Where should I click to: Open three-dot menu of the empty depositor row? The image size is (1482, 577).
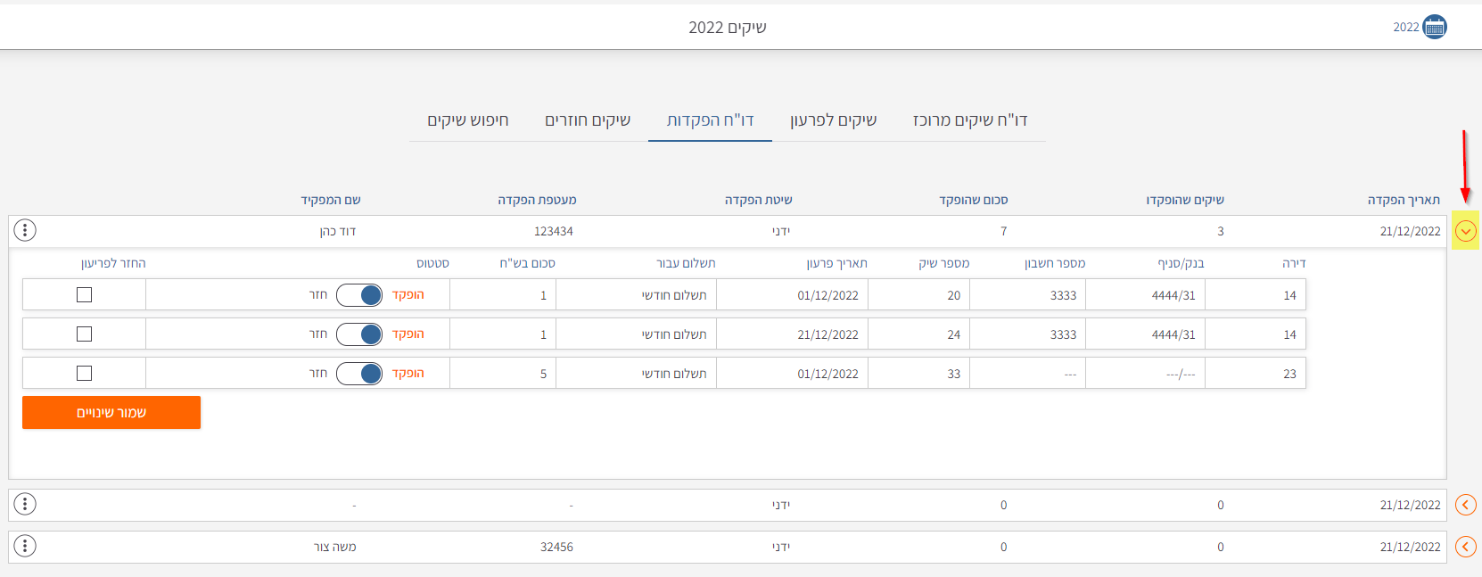(x=25, y=504)
